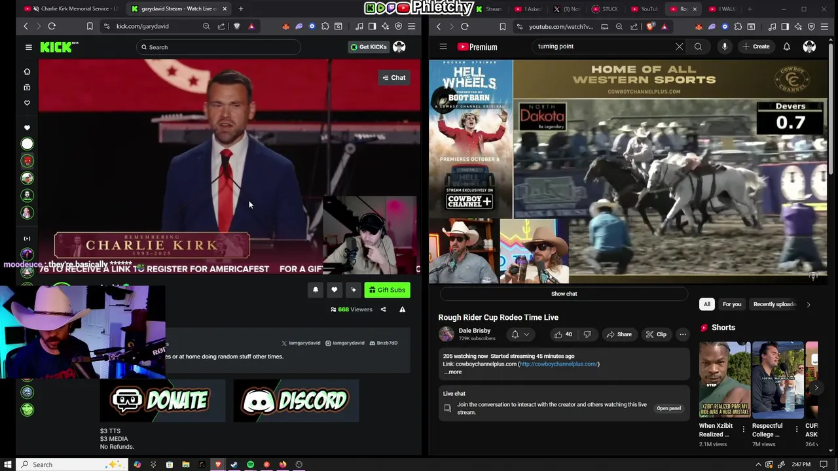Open a new tab in Kick window
Screen dimensions: 838x471
tap(240, 9)
